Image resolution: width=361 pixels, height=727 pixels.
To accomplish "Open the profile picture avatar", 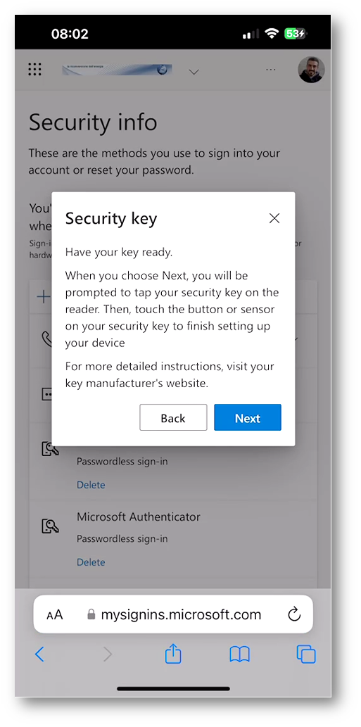I will tap(311, 70).
